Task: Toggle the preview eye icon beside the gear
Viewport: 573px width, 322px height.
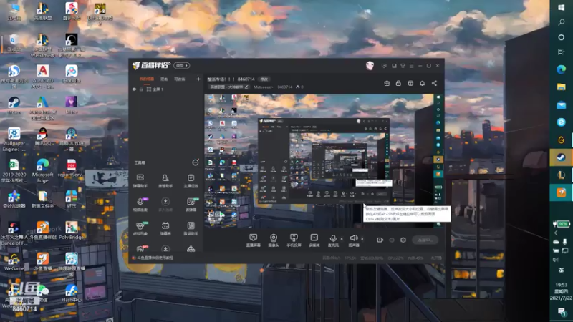Action: 392,240
